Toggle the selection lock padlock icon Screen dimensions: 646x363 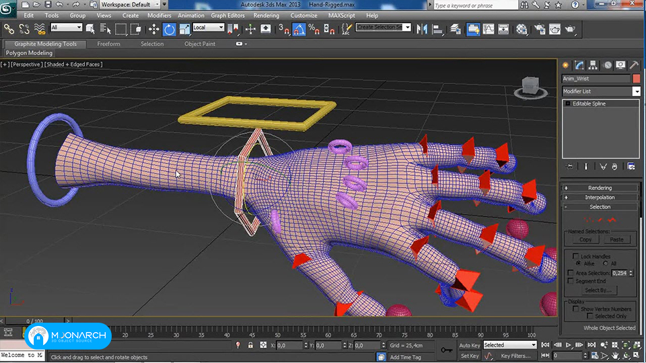[250, 345]
